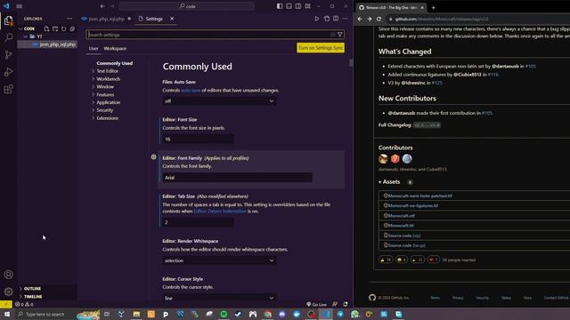570x320 pixels.
Task: Click New File icon in Explorer
Action: pos(46,28)
